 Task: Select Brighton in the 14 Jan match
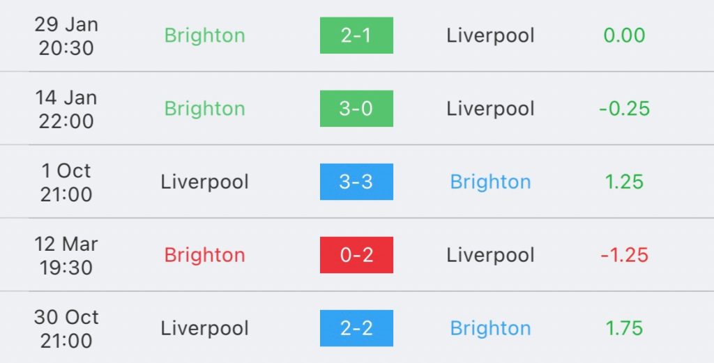tap(204, 109)
